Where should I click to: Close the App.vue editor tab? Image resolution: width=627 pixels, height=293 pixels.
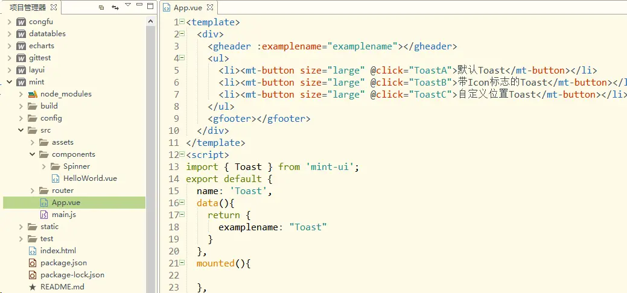click(210, 8)
